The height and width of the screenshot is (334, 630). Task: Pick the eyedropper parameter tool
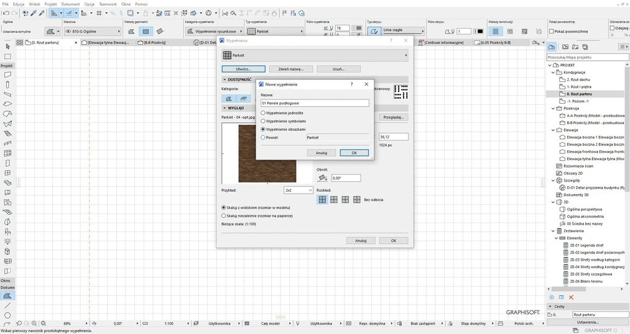tap(34, 13)
